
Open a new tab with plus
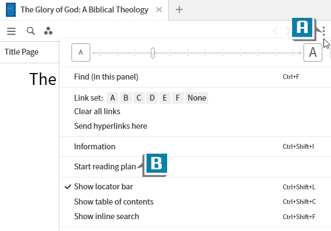pos(180,10)
